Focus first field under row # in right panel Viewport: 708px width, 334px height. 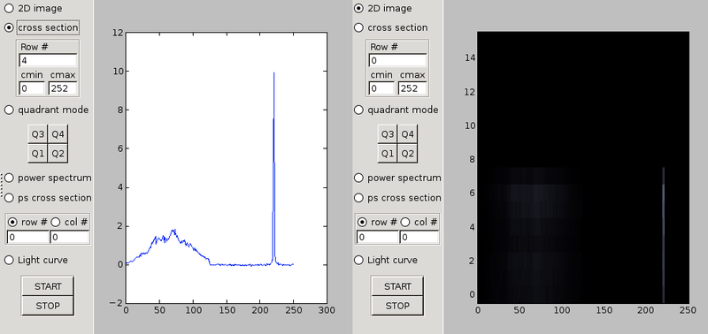[378, 237]
